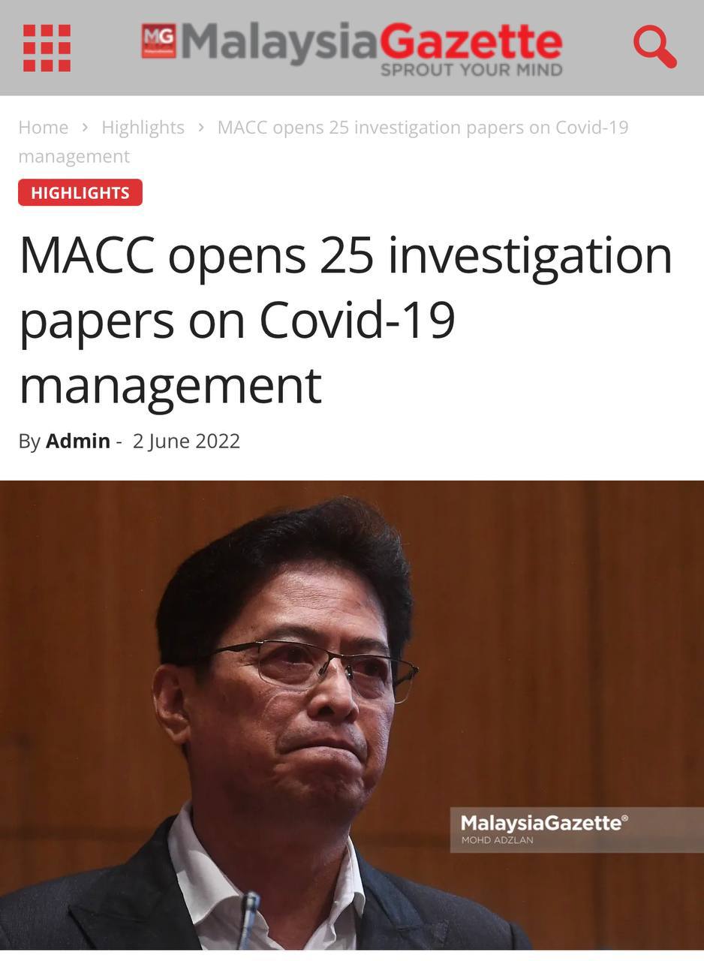Open Highlights in the breadcrumb trail
Viewport: 704px width, 961px height.
tap(143, 128)
